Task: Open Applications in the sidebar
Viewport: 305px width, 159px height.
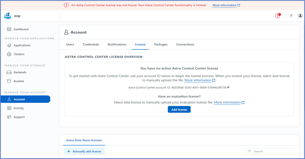Action: pyautogui.click(x=22, y=45)
